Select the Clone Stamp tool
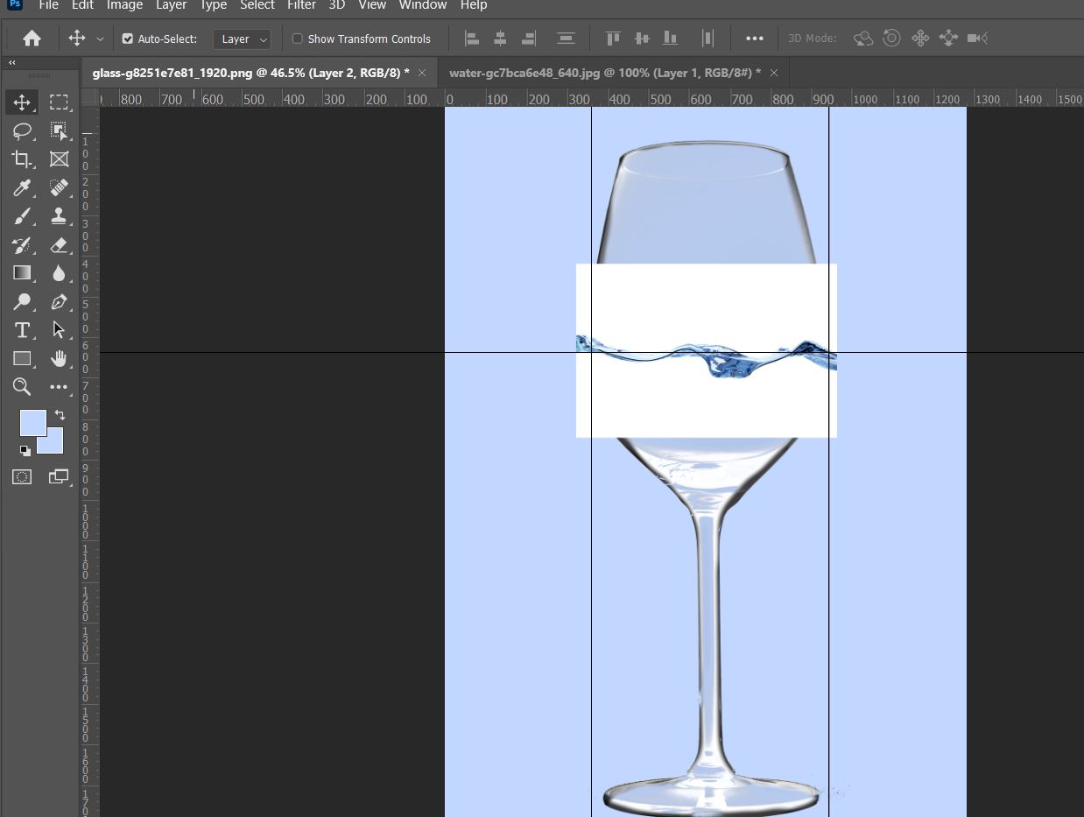The width and height of the screenshot is (1084, 817). 59,216
